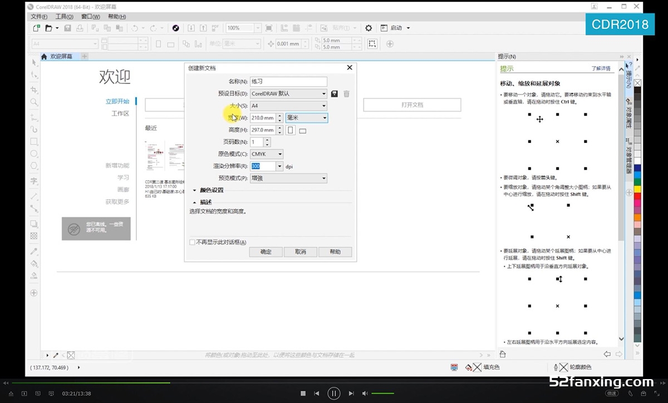
Task: Select the Interactive Fill bucket tool
Action: (34, 263)
